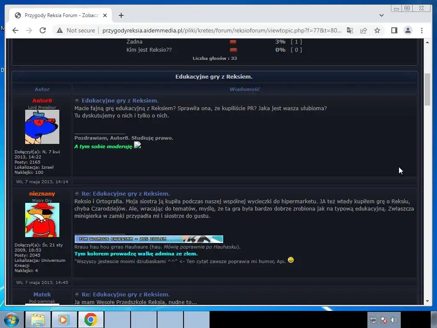
Task: Open a new browser tab
Action: 121,15
